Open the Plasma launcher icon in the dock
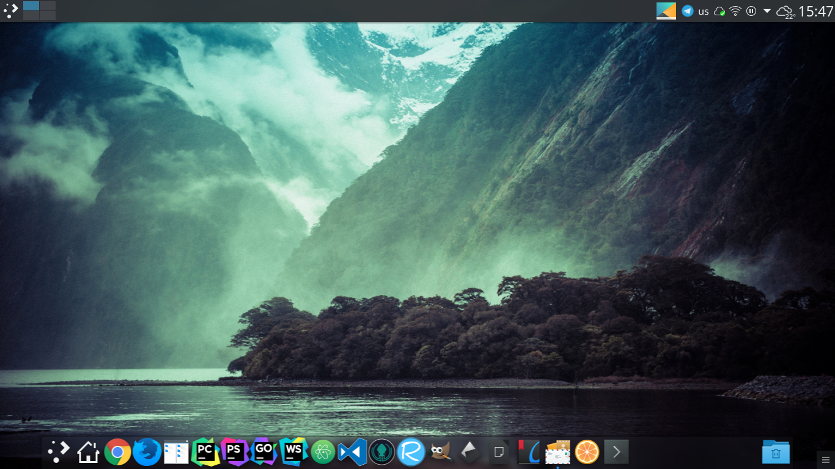Viewport: 835px width, 469px height. click(x=59, y=452)
